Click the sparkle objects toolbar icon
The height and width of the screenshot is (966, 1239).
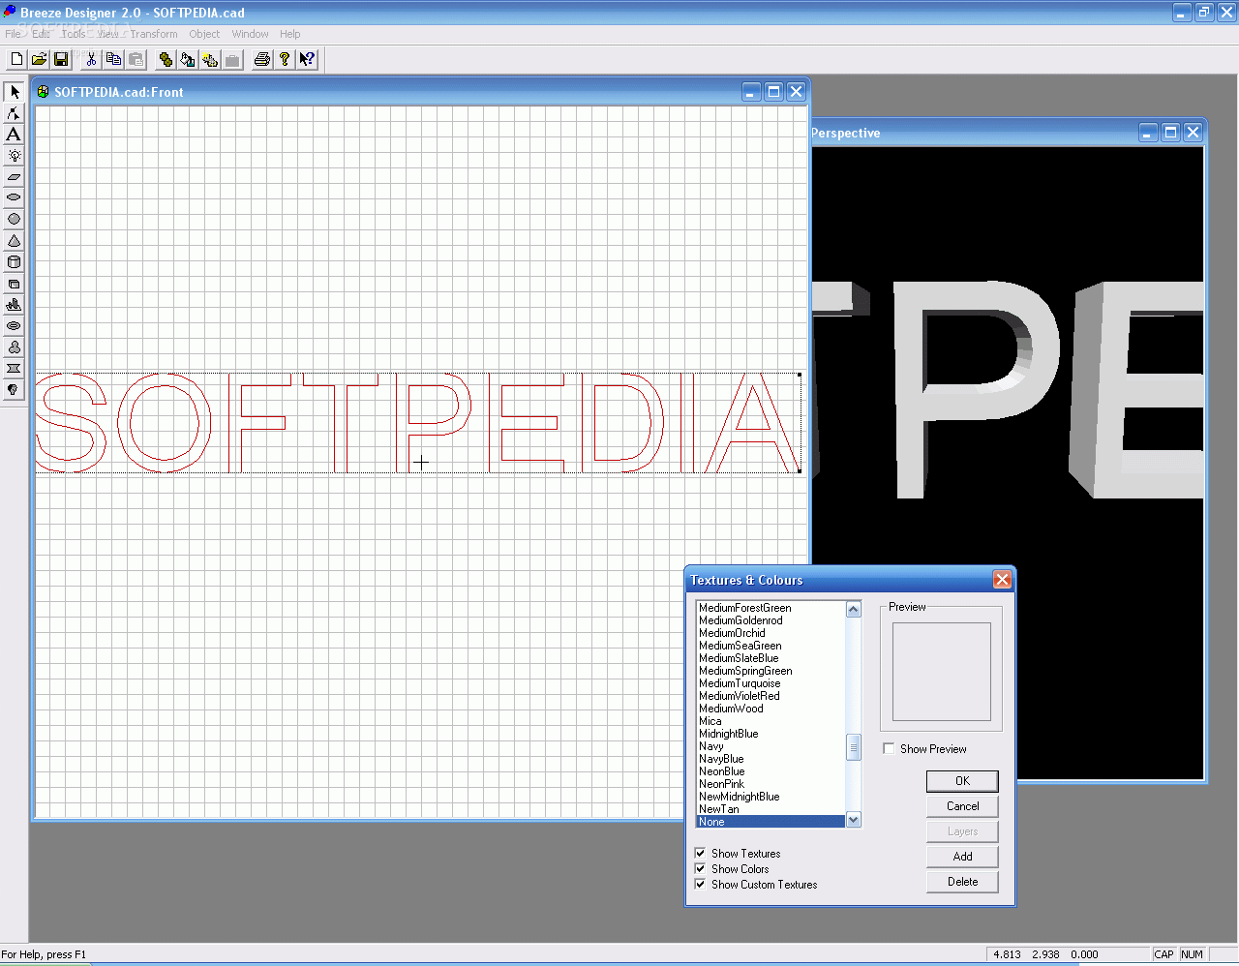pos(210,59)
